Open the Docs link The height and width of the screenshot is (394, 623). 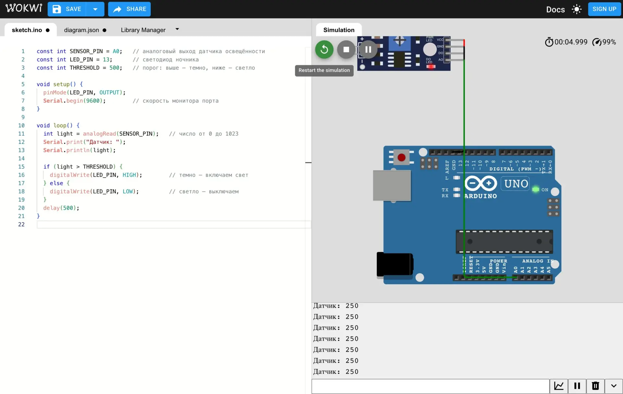pyautogui.click(x=555, y=9)
